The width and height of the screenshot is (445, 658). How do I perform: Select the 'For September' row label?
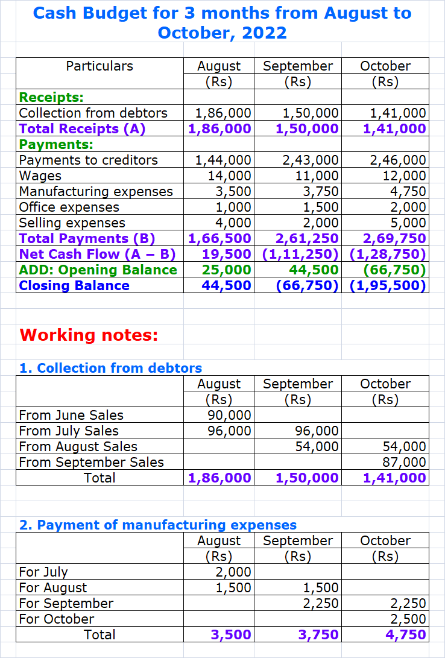[x=66, y=604]
